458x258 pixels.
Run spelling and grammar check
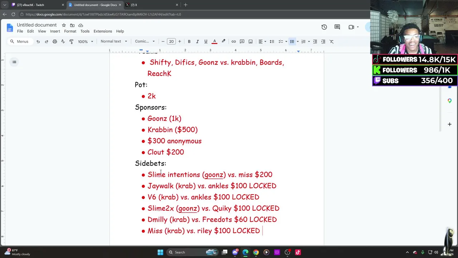63,42
